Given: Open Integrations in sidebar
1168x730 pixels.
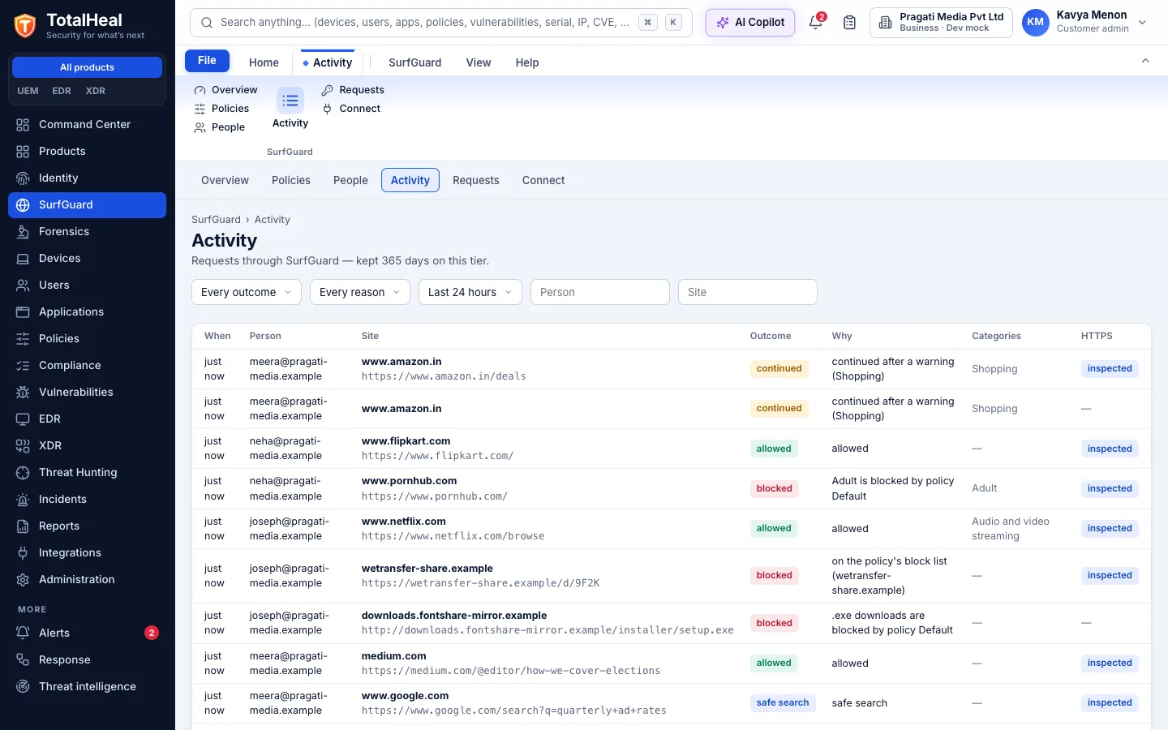Looking at the screenshot, I should [x=87, y=552].
